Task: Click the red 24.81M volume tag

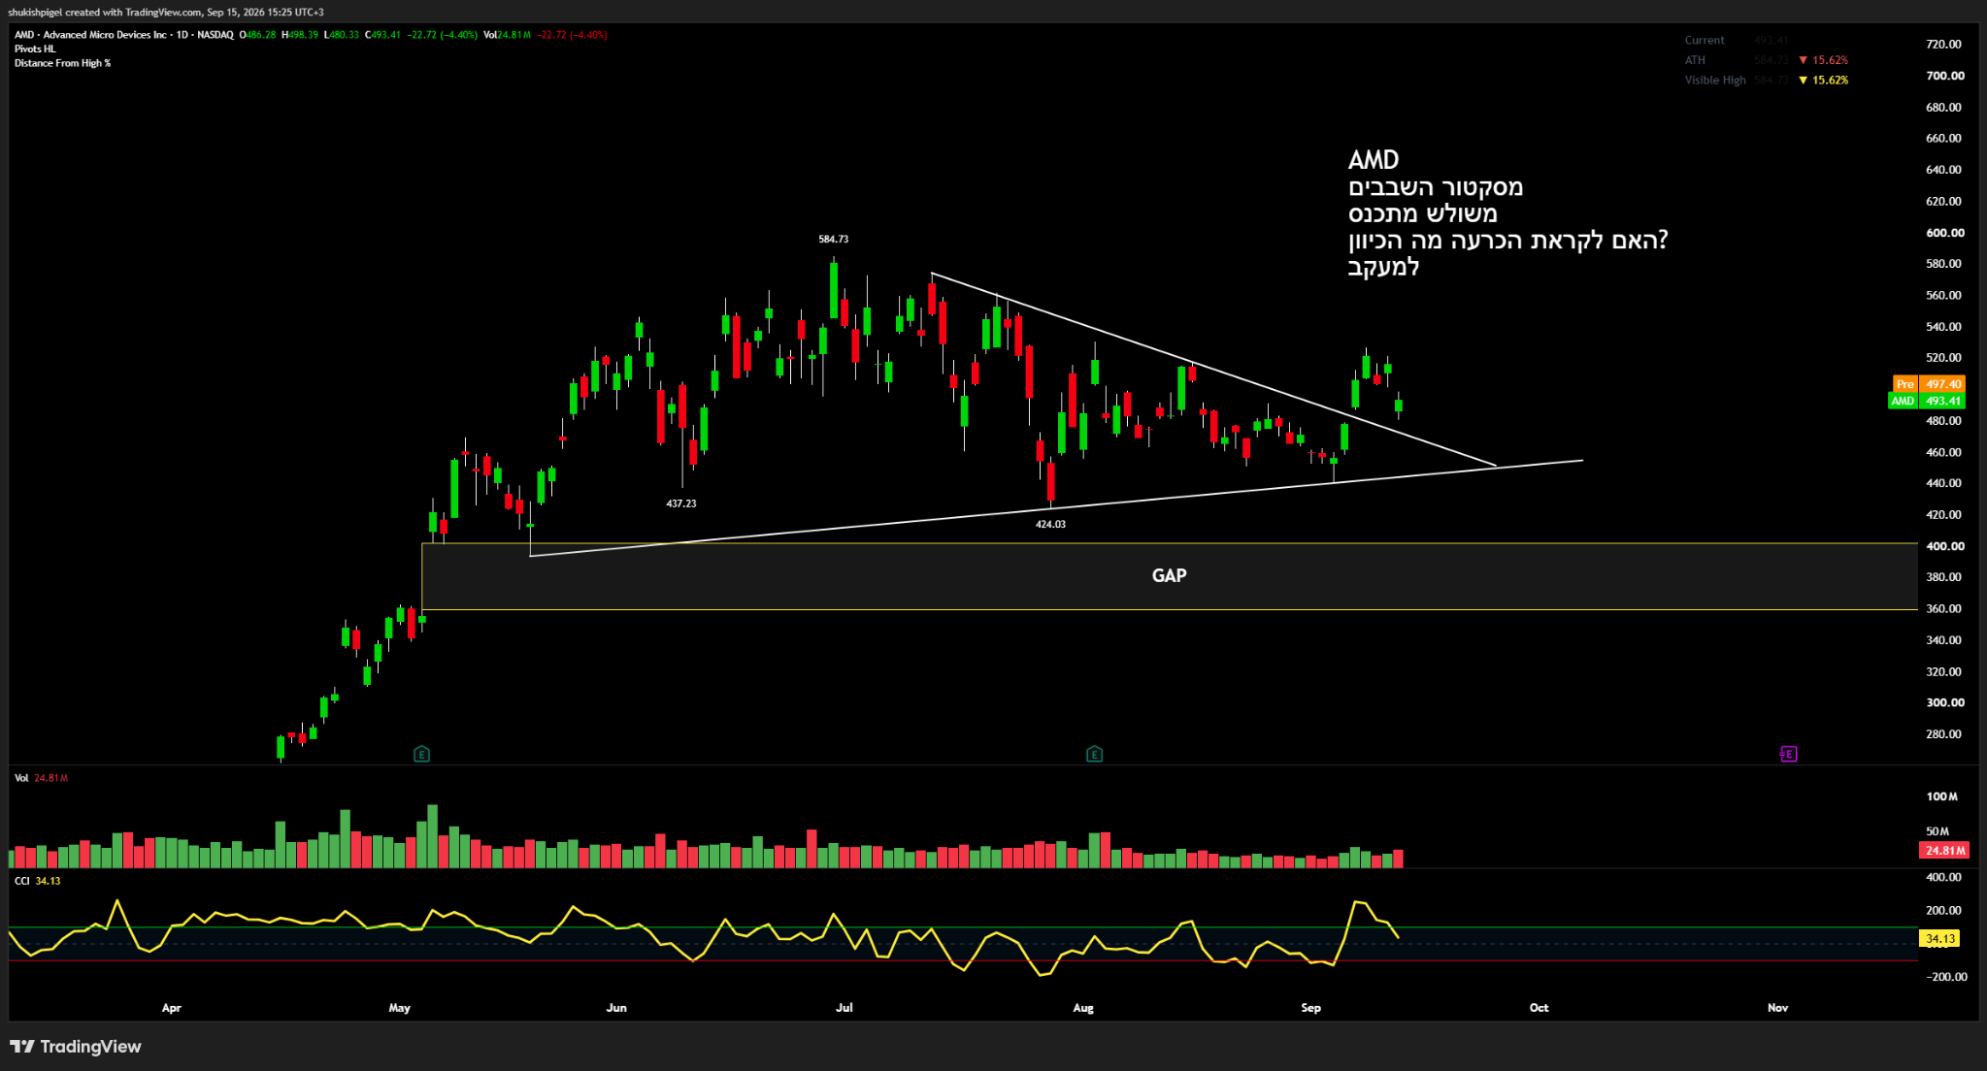Action: (x=1945, y=851)
